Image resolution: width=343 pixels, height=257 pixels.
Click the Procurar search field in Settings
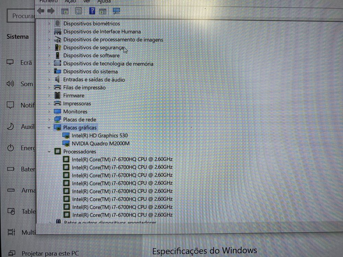21,16
